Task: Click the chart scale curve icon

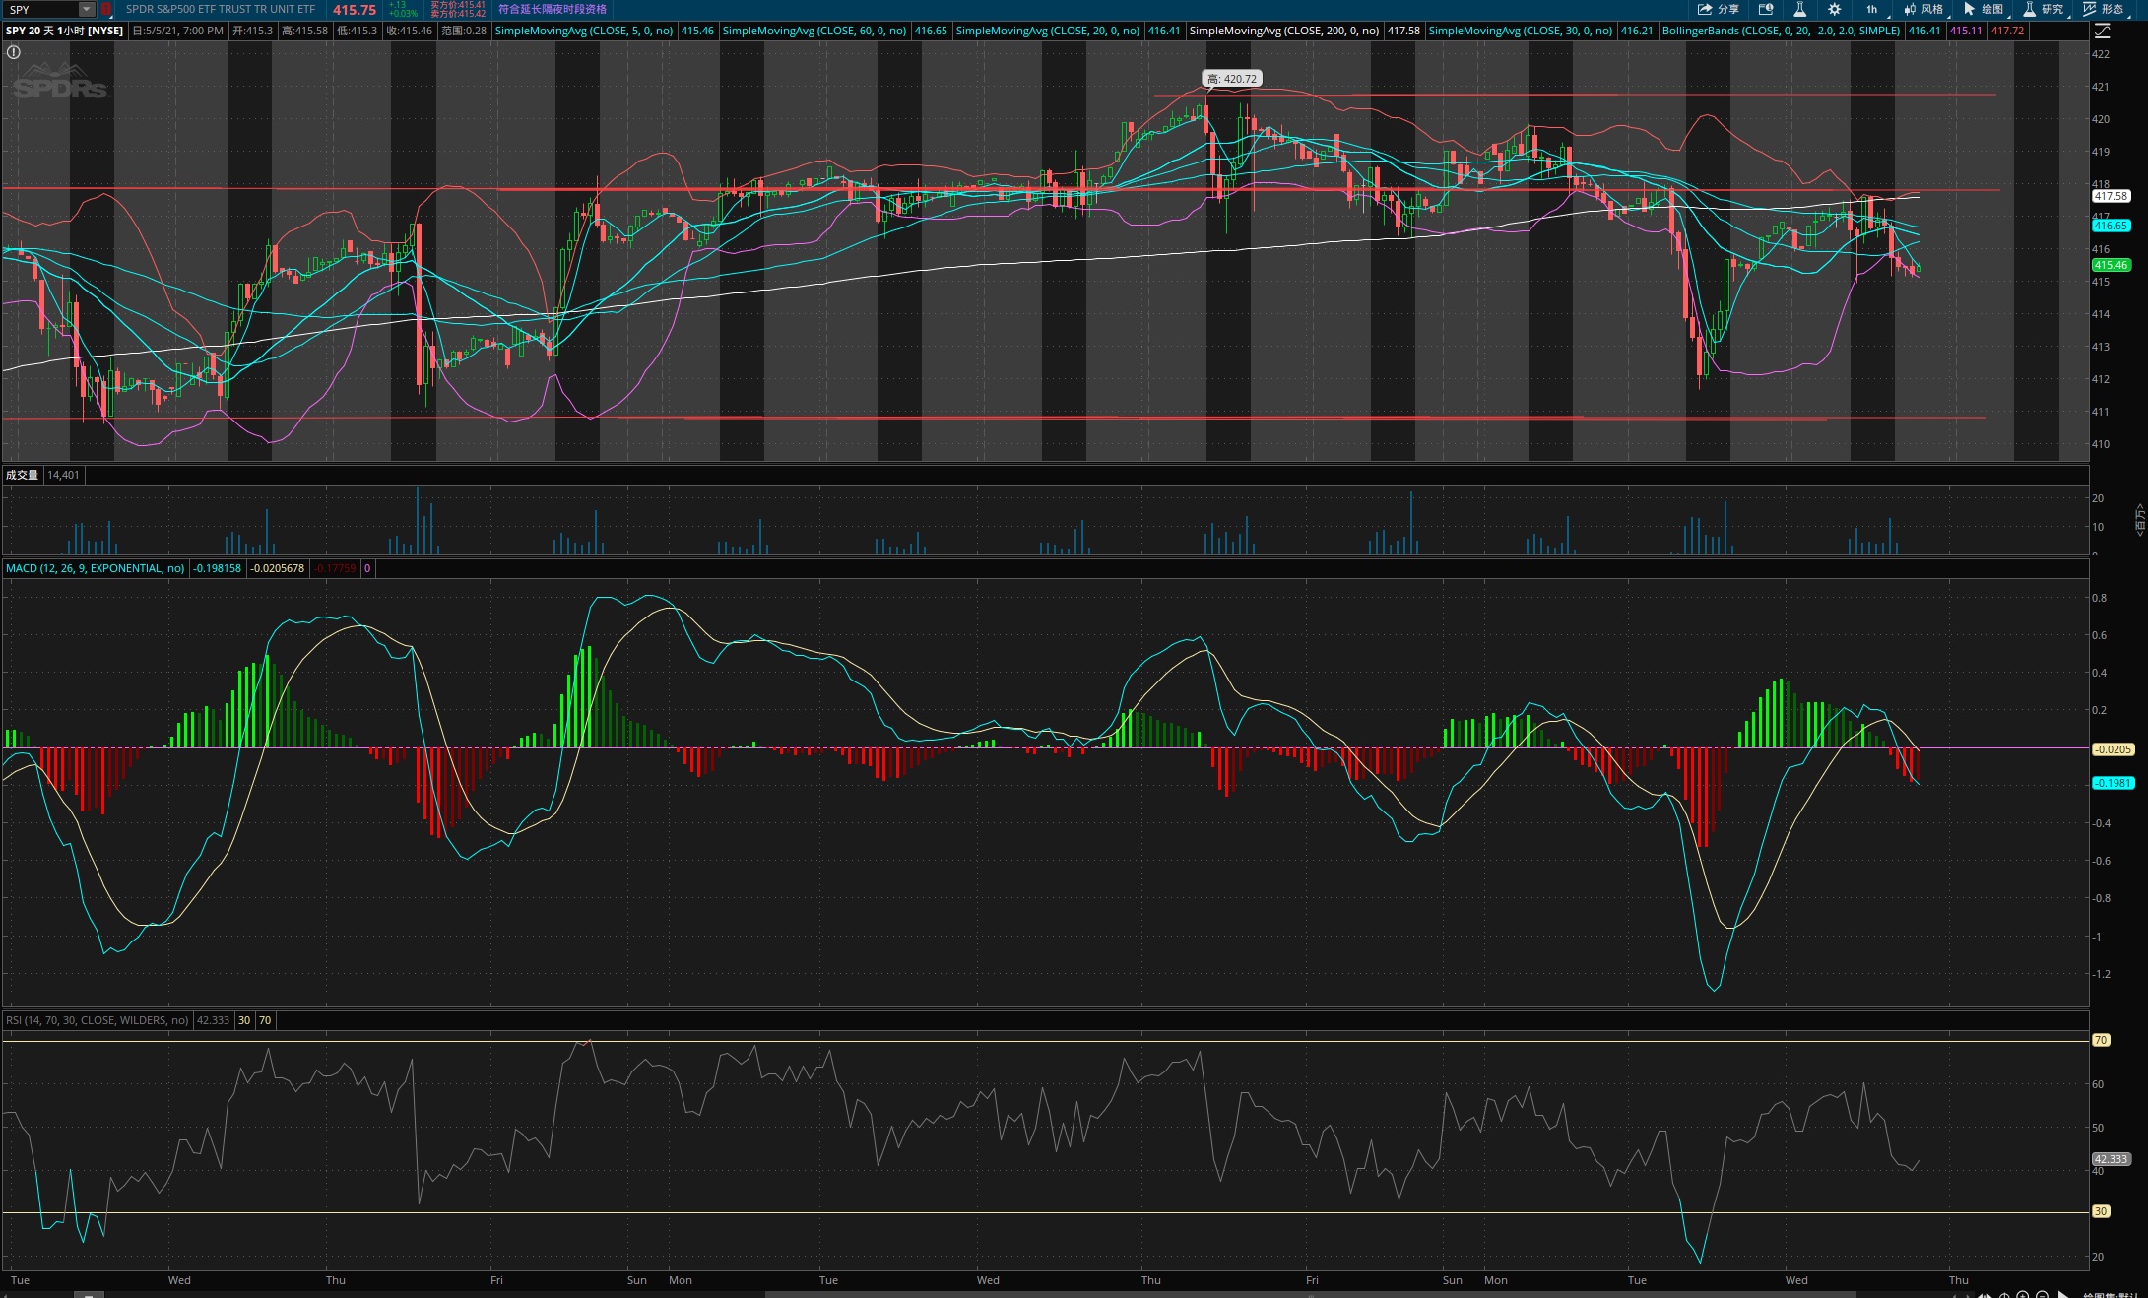Action: point(2101,31)
